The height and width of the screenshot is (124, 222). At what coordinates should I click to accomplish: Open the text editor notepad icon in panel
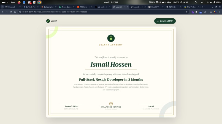pos(34,2)
